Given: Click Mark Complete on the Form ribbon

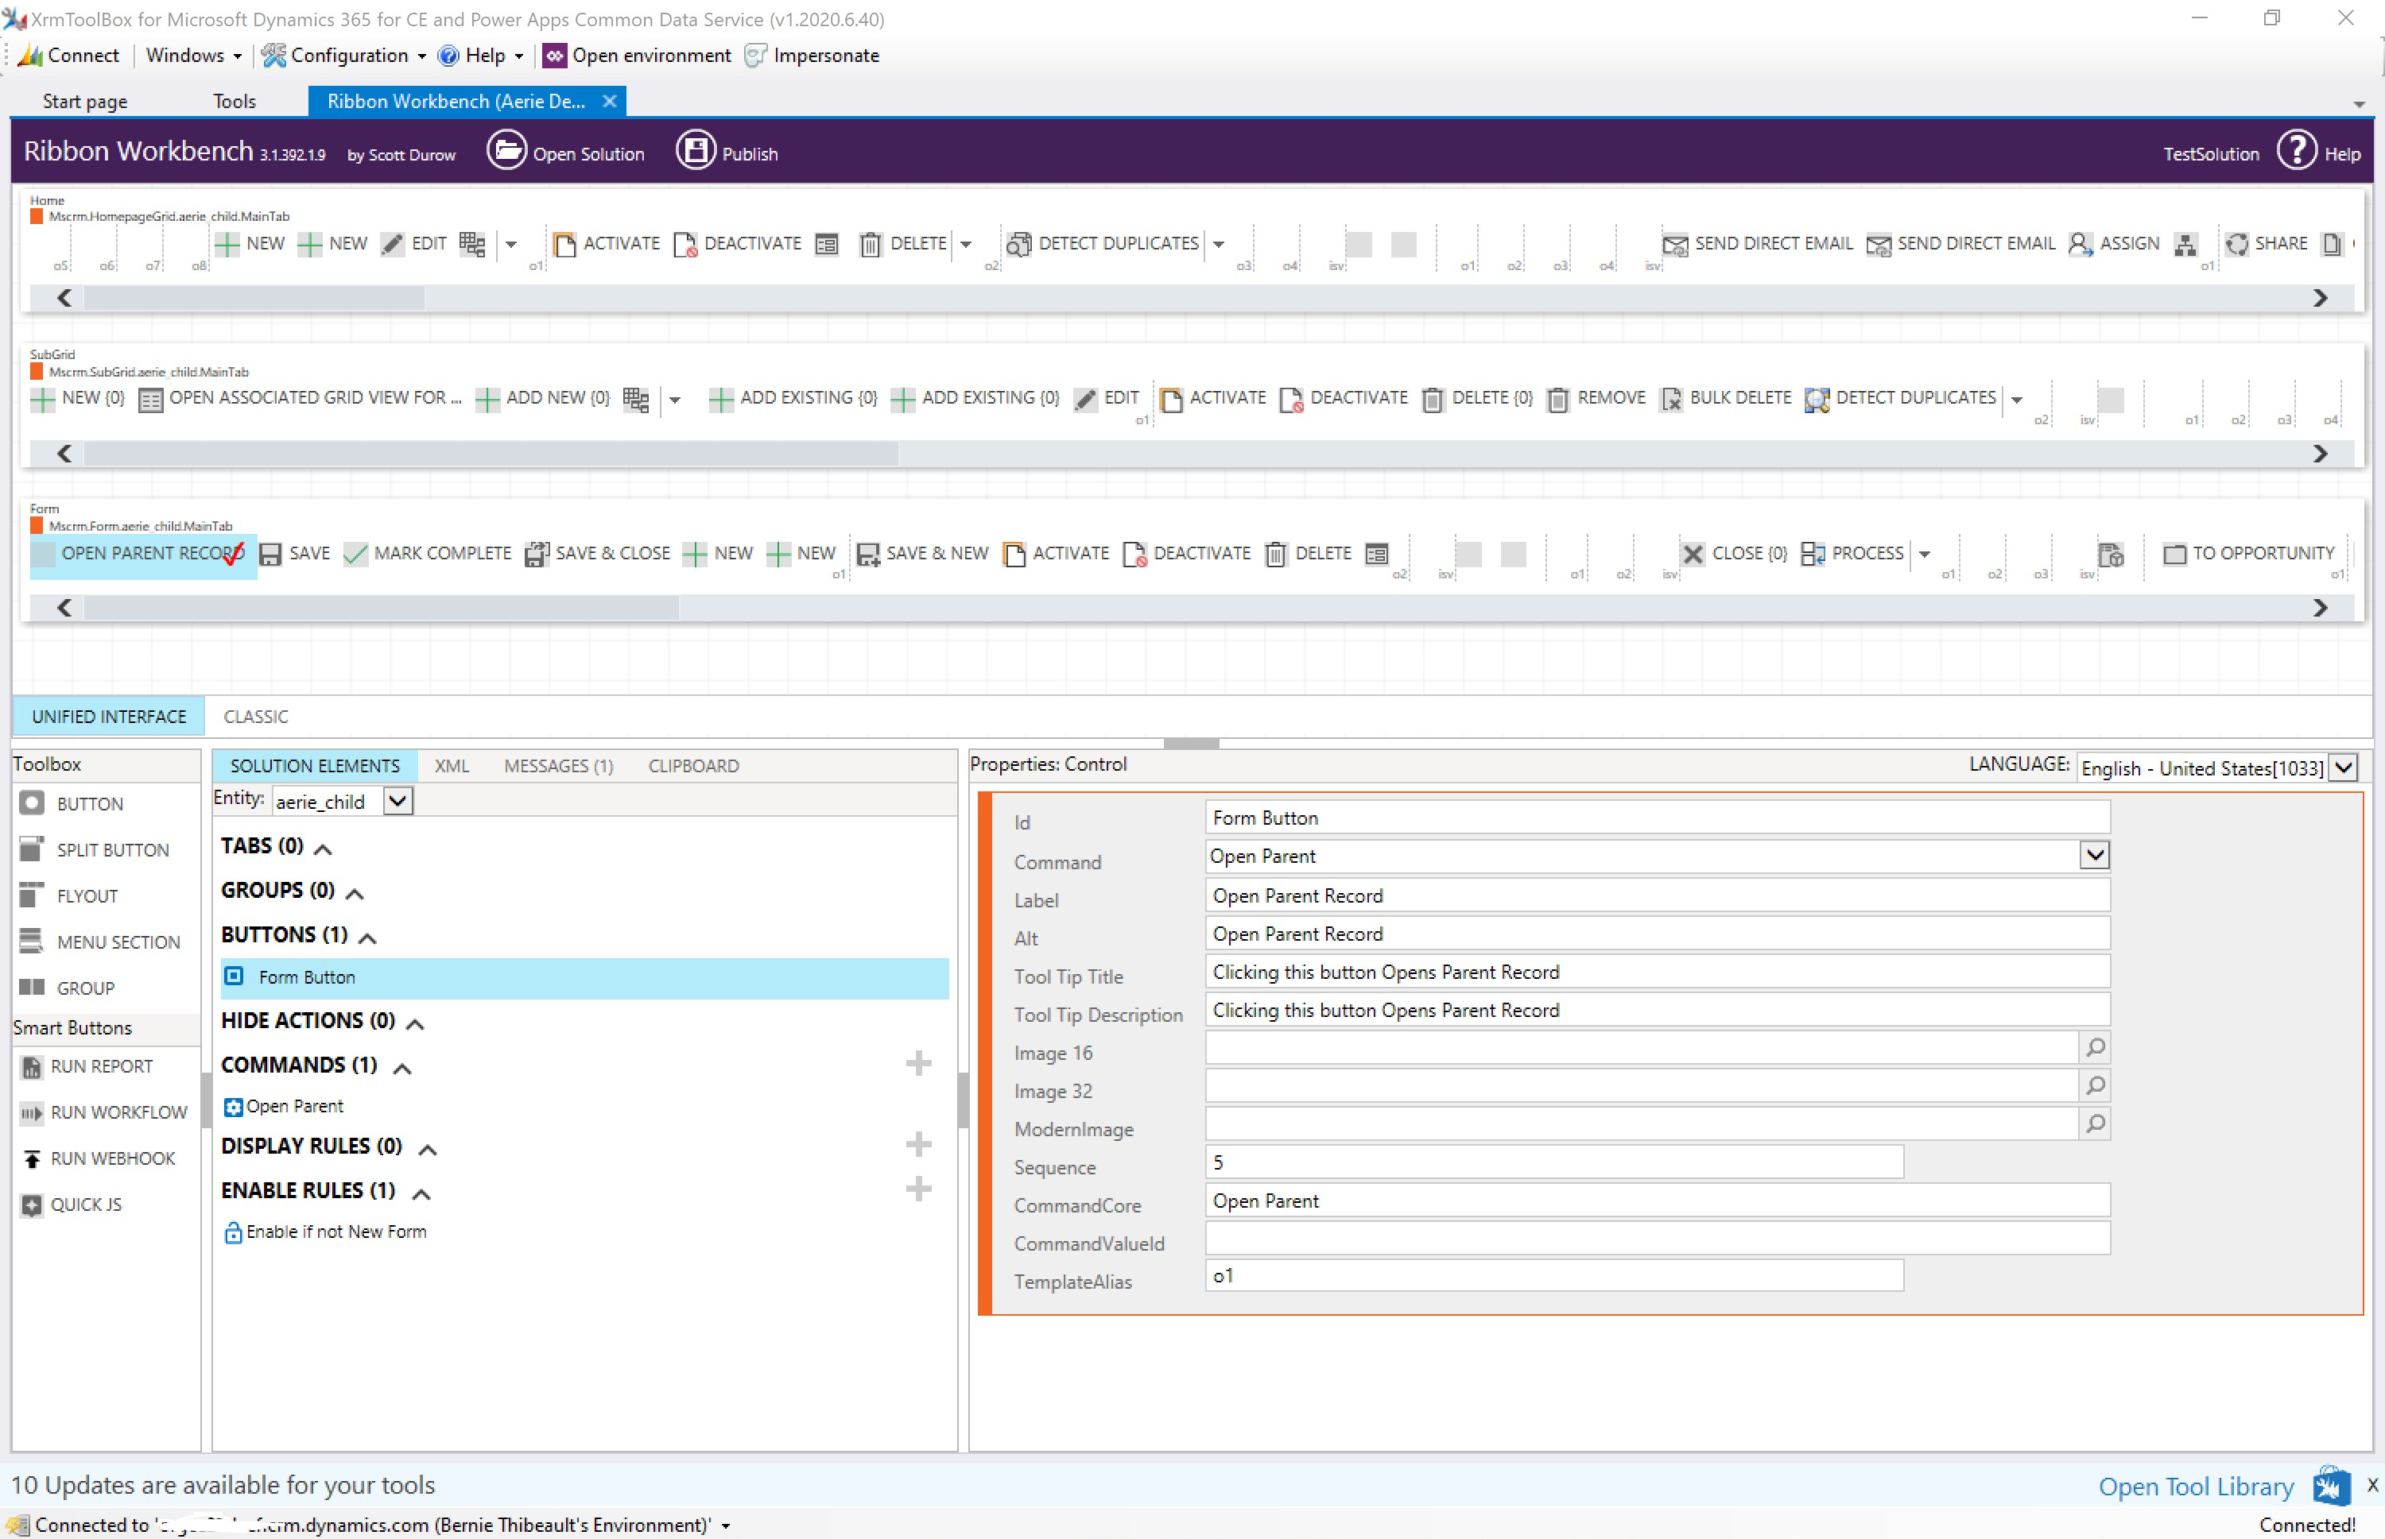Looking at the screenshot, I should pyautogui.click(x=427, y=554).
